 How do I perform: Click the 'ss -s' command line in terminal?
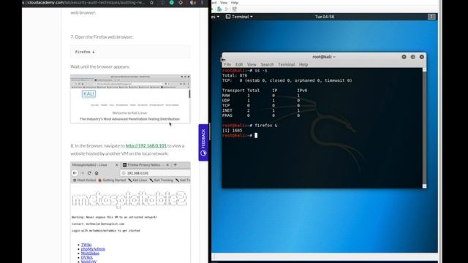click(x=245, y=70)
